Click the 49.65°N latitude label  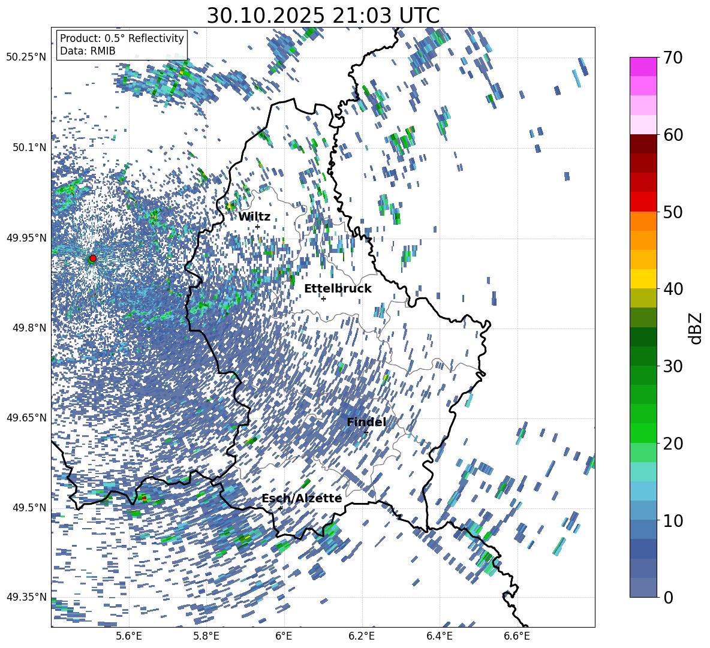click(x=26, y=417)
